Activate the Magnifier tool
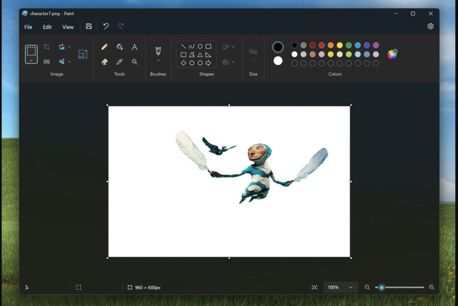The height and width of the screenshot is (306, 458). [135, 62]
